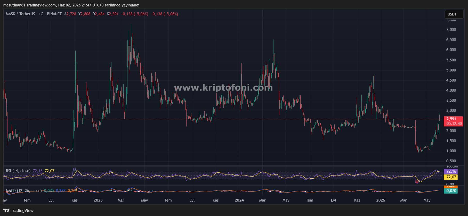468x216 pixels.
Task: Click the 1,000 price axis label
Action: coord(451,151)
